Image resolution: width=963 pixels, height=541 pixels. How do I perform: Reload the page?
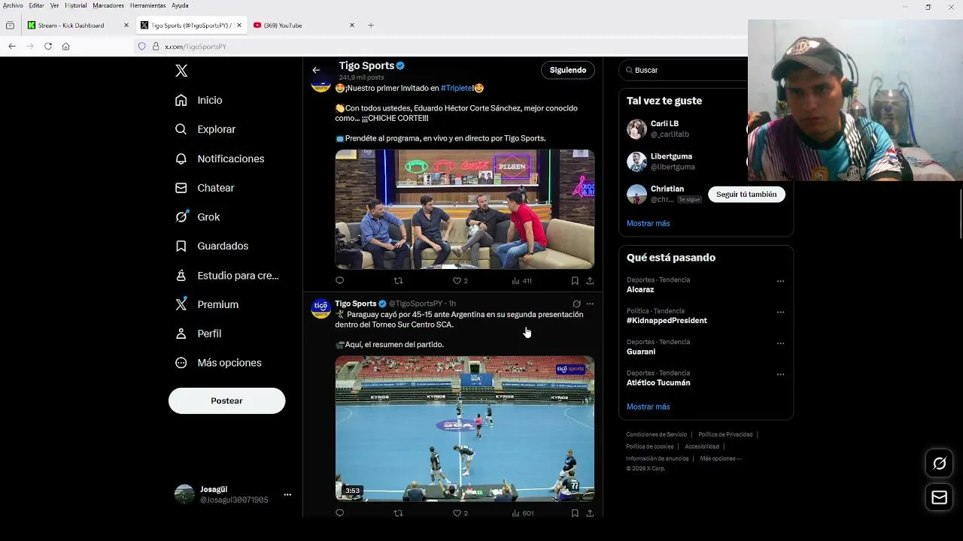coord(48,46)
